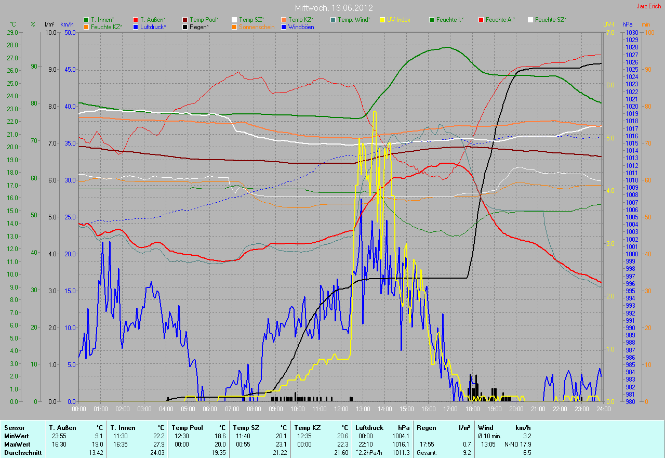Click the orange Feuchte KZ legend square

pyautogui.click(x=86, y=27)
